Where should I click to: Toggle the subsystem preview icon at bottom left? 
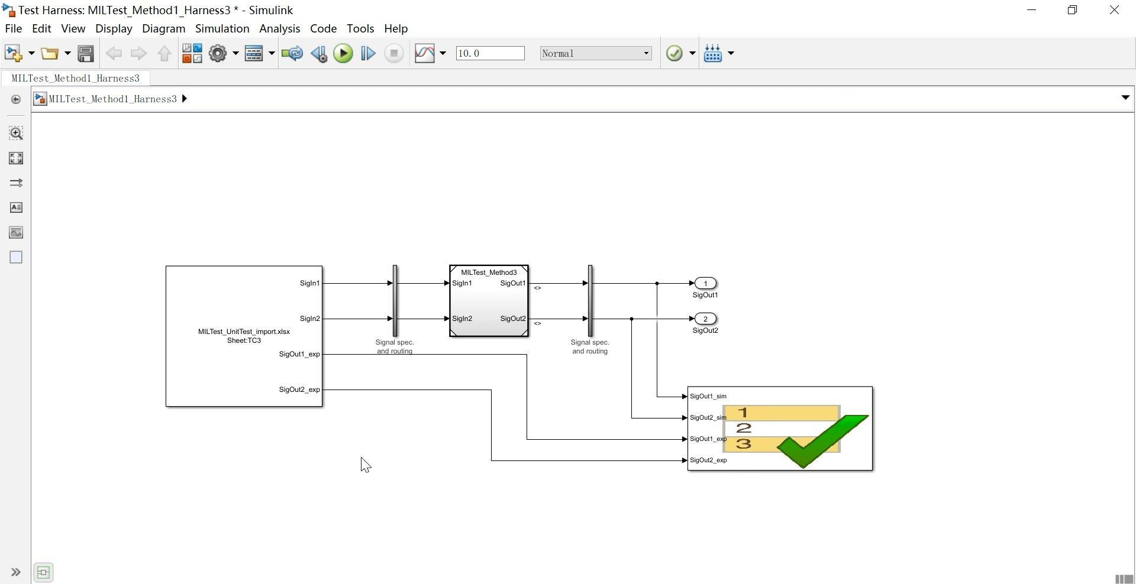(42, 572)
